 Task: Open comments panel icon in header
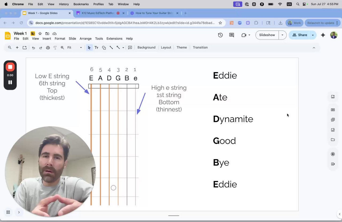pyautogui.click(x=232, y=35)
